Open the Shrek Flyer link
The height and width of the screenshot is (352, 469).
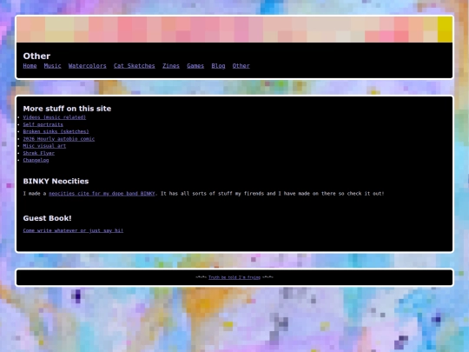39,153
